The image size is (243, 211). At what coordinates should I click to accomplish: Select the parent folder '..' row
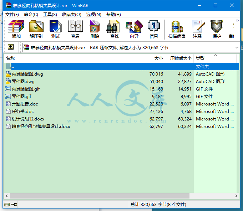[122, 67]
